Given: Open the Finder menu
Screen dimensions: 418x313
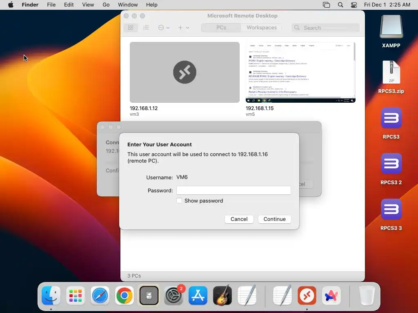Looking at the screenshot, I should pos(30,5).
